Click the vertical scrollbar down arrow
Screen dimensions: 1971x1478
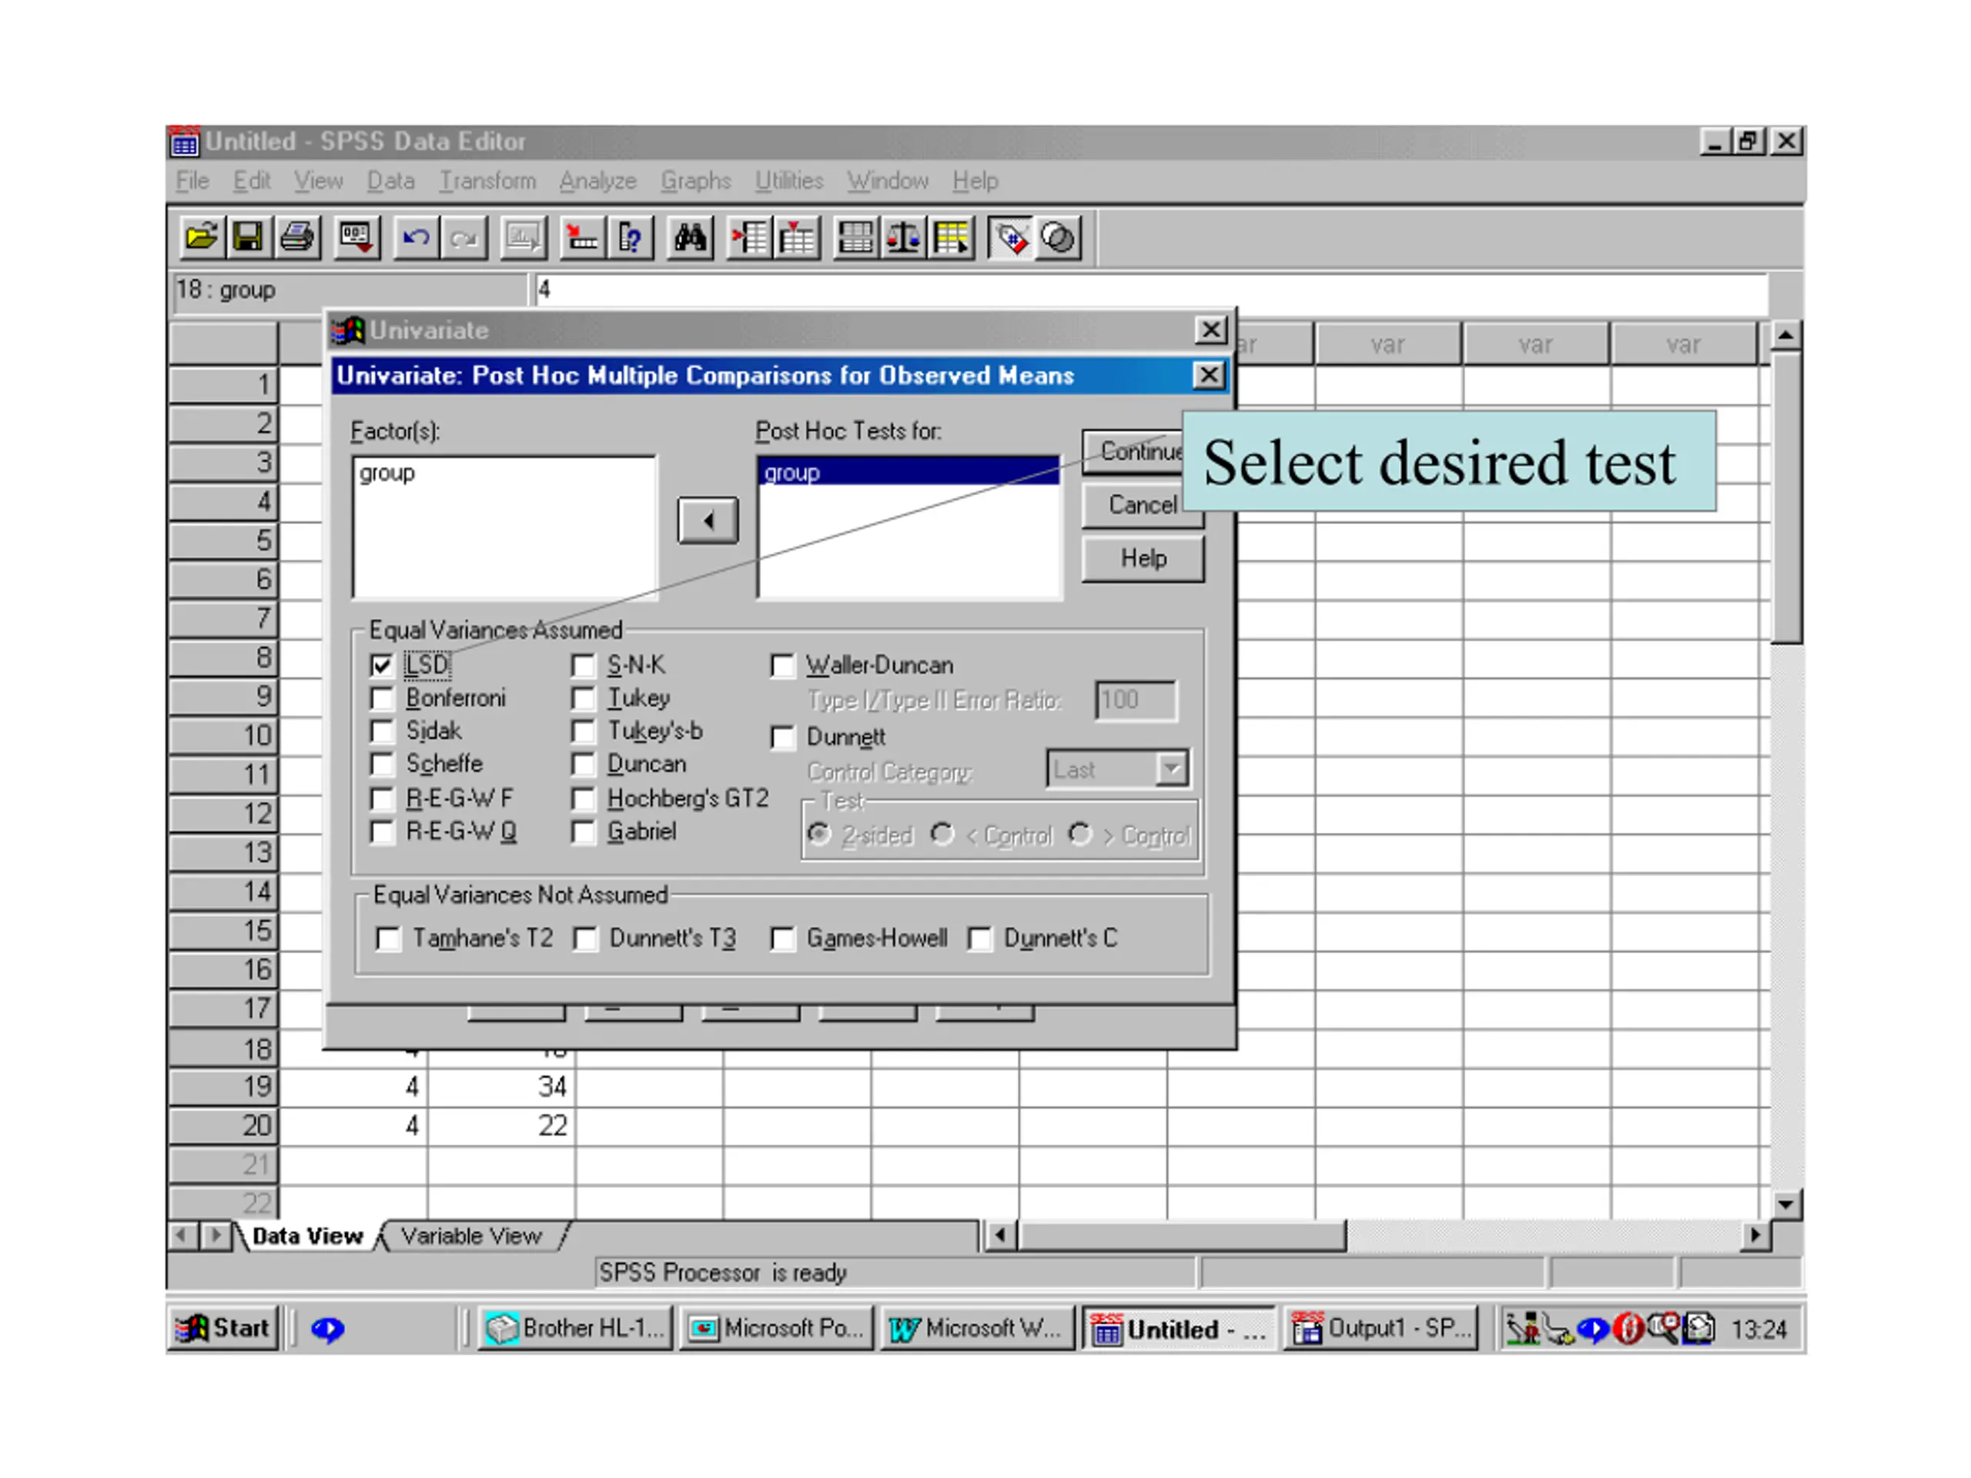[x=1785, y=1205]
